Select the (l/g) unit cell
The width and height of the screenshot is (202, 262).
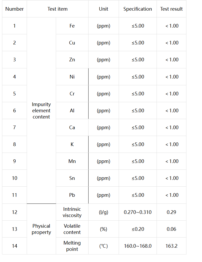(104, 212)
